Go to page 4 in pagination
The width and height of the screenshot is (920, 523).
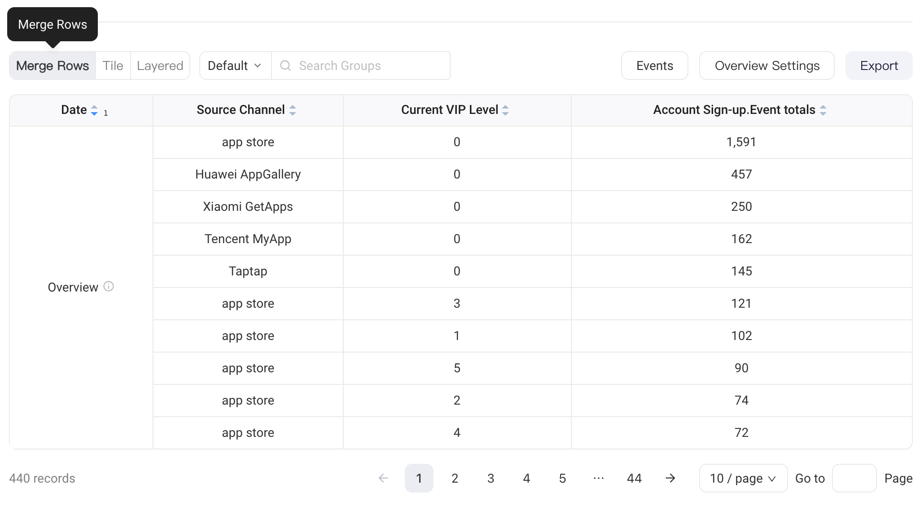526,478
